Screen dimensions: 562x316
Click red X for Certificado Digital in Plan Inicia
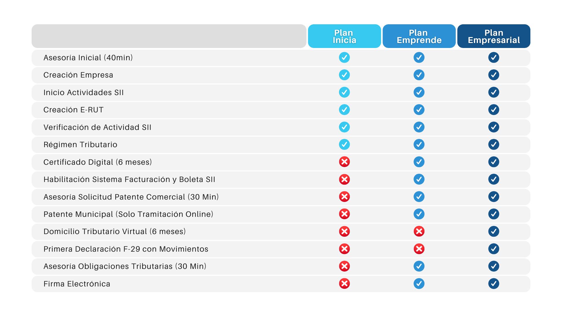tap(344, 162)
